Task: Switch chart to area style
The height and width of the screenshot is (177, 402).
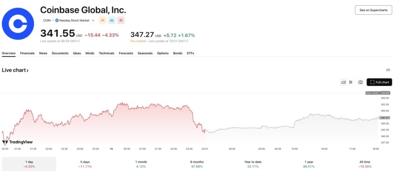Action: pyautogui.click(x=344, y=82)
